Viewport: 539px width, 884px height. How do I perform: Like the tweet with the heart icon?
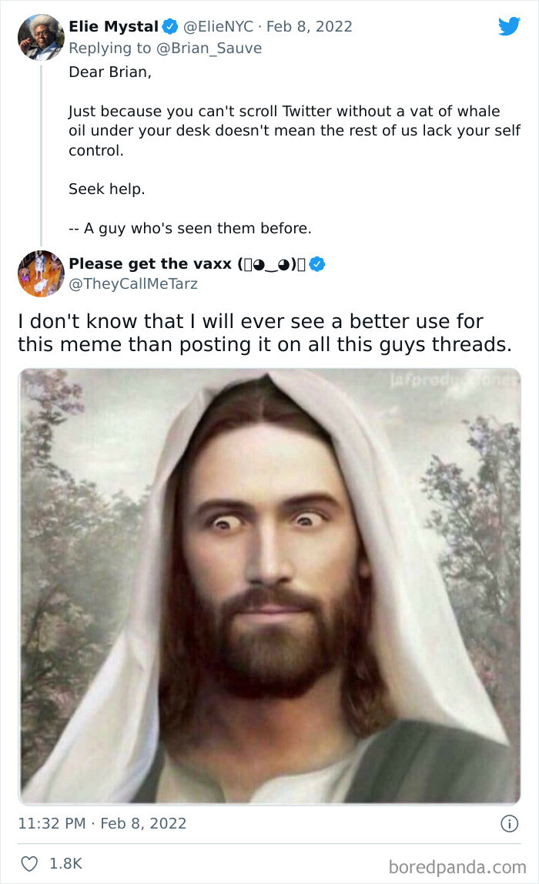[28, 865]
